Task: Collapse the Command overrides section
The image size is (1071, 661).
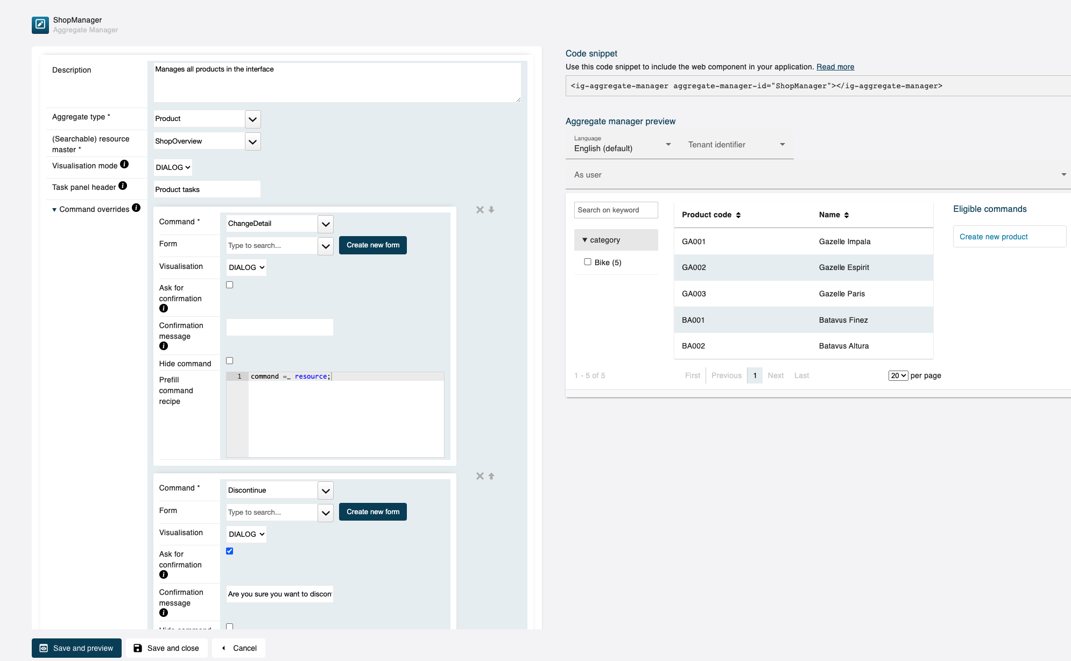Action: pos(54,209)
